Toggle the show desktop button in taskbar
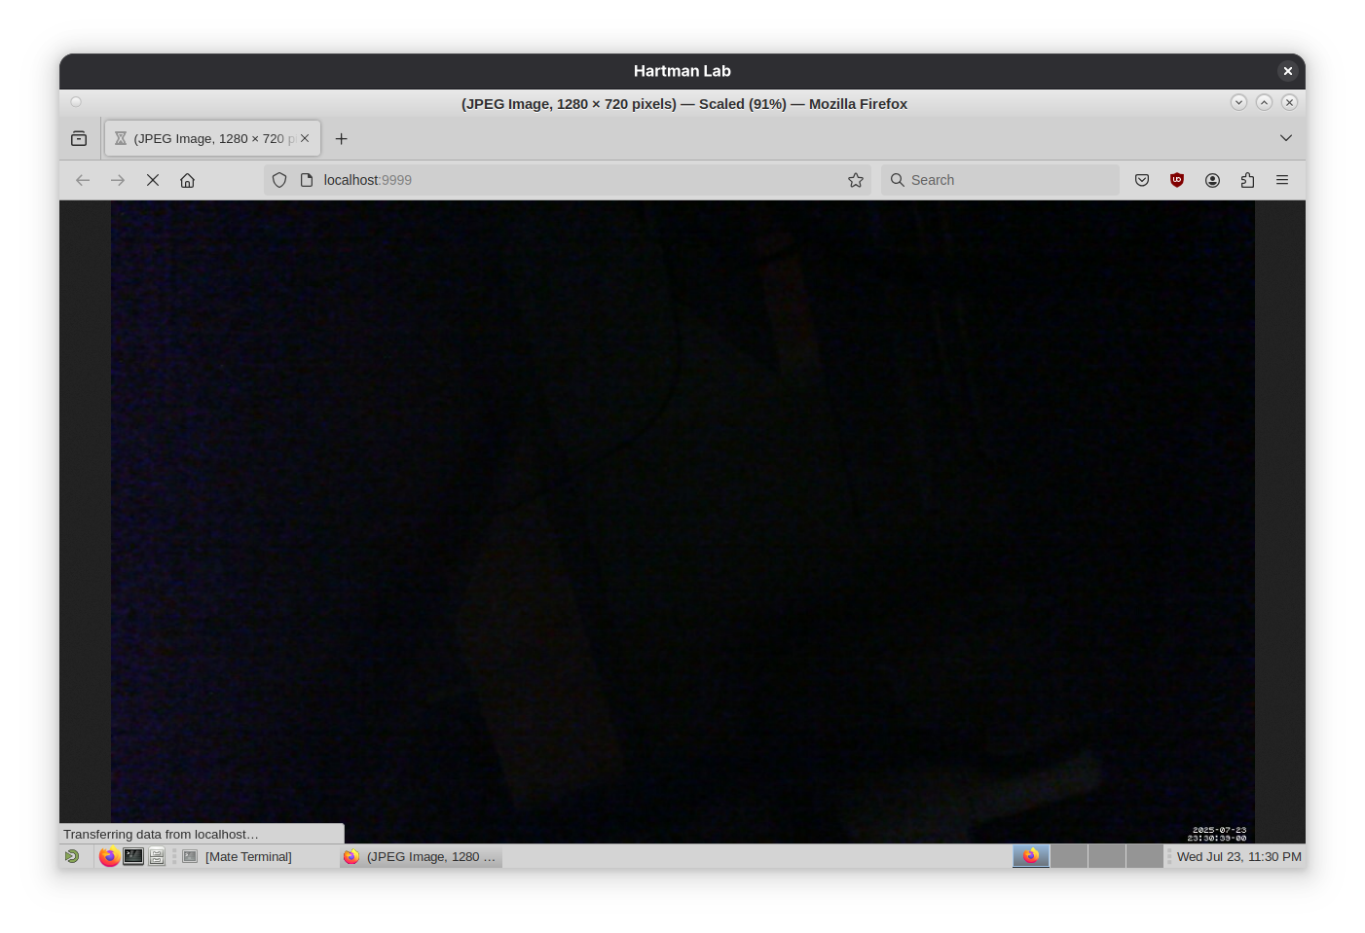1365x933 pixels. [x=73, y=856]
